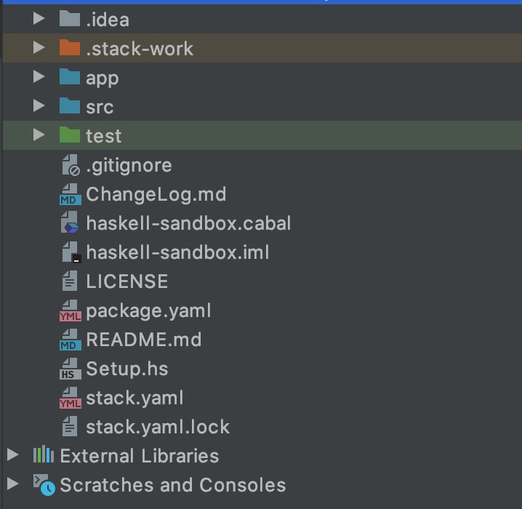522x509 pixels.
Task: Select the stack.yaml file
Action: (x=134, y=398)
